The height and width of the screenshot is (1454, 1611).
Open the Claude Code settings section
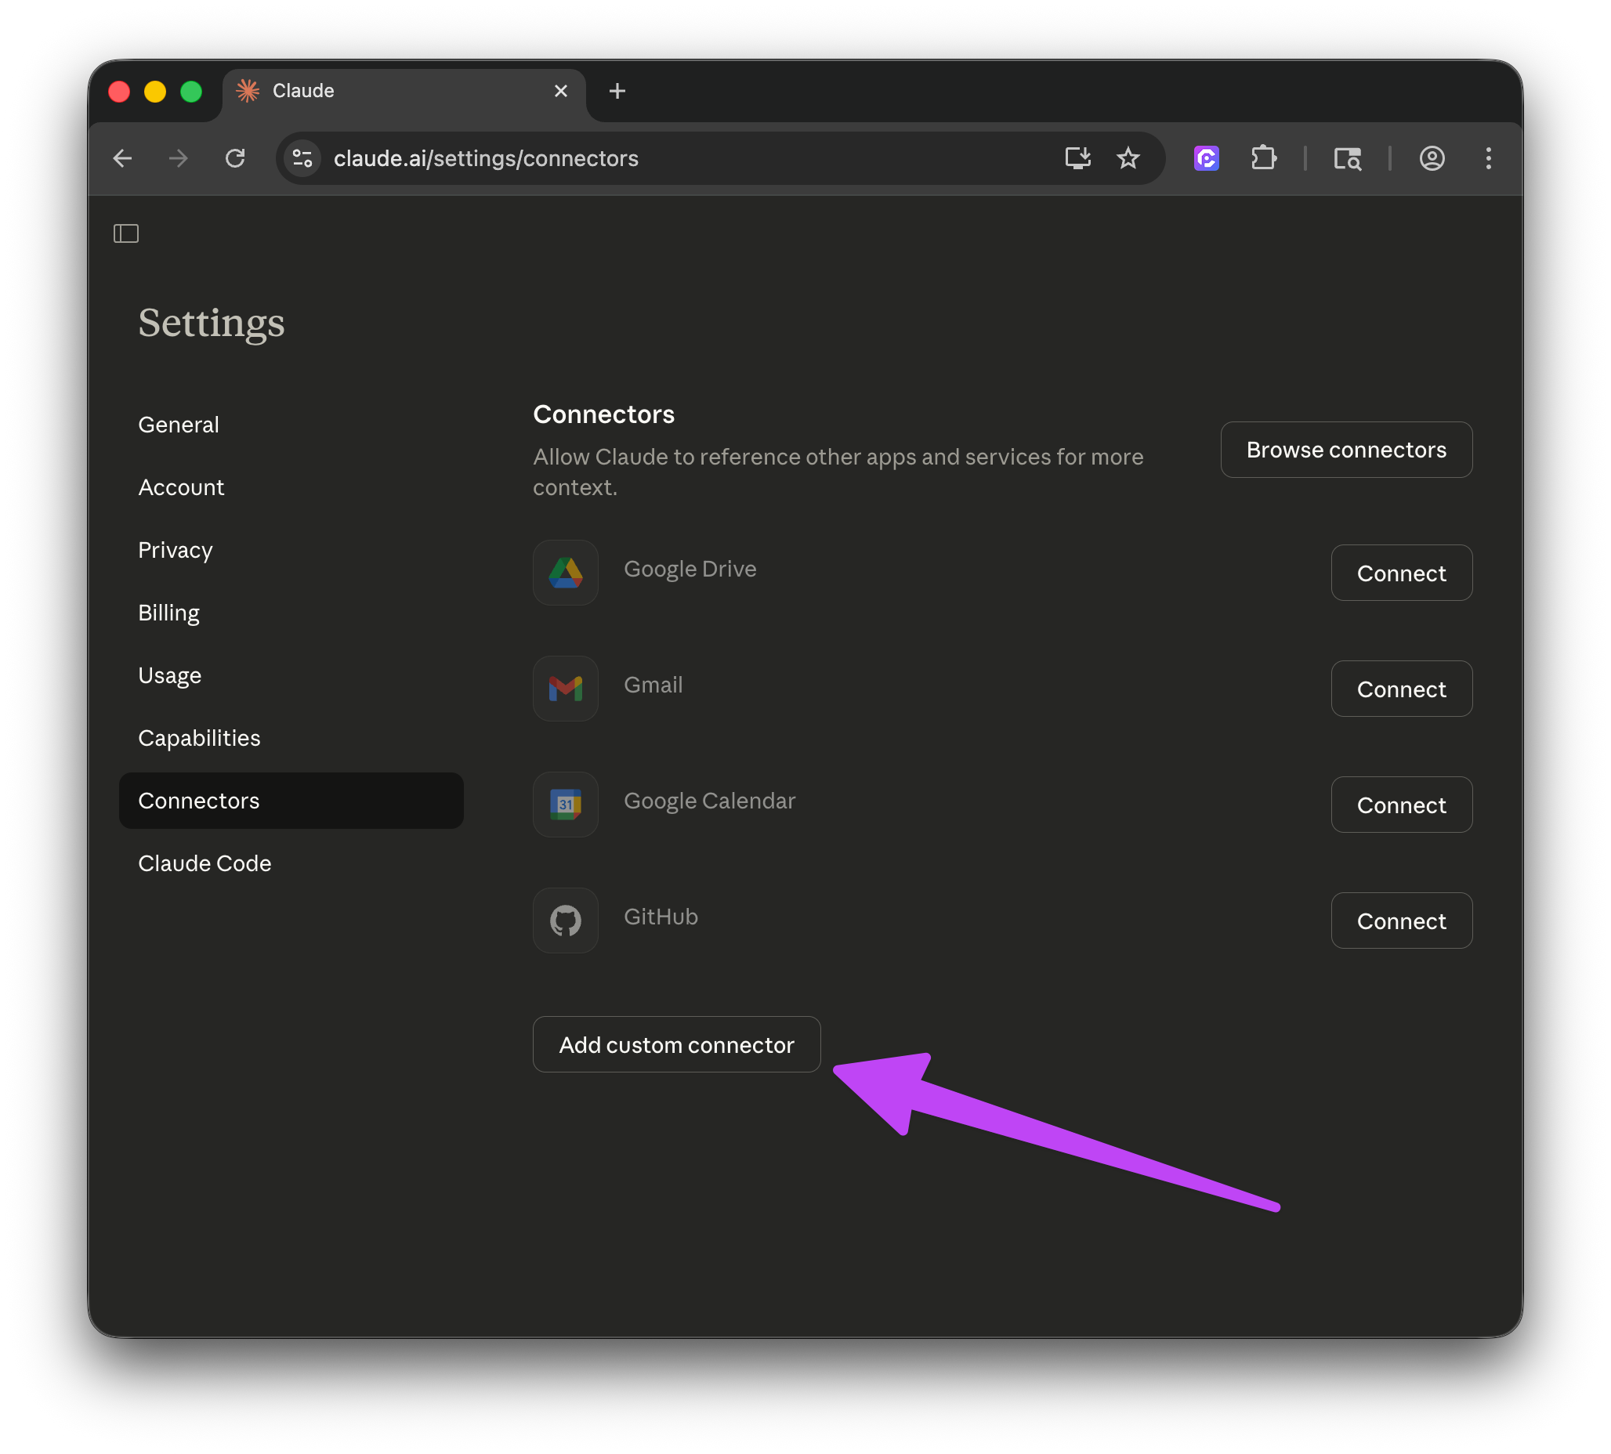(x=205, y=863)
